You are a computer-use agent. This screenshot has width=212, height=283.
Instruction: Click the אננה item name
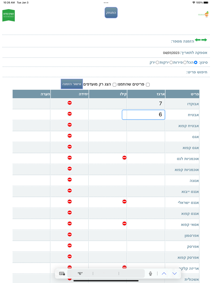point(194,181)
